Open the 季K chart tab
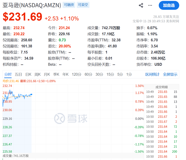This screenshot has height=160, width=186. pos(56,74)
